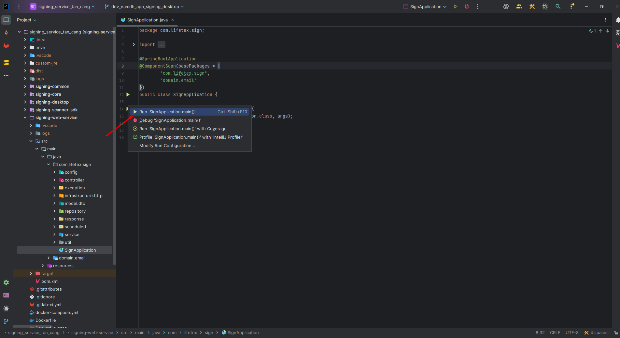
Task: Open pom.xml in the project tree
Action: pyautogui.click(x=49, y=281)
